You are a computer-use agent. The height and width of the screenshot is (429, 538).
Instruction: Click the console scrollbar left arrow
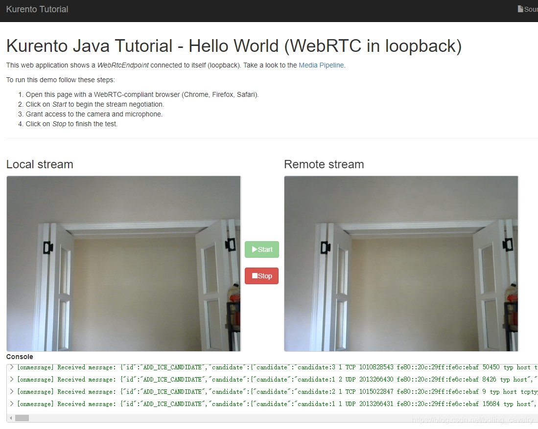pyautogui.click(x=11, y=418)
